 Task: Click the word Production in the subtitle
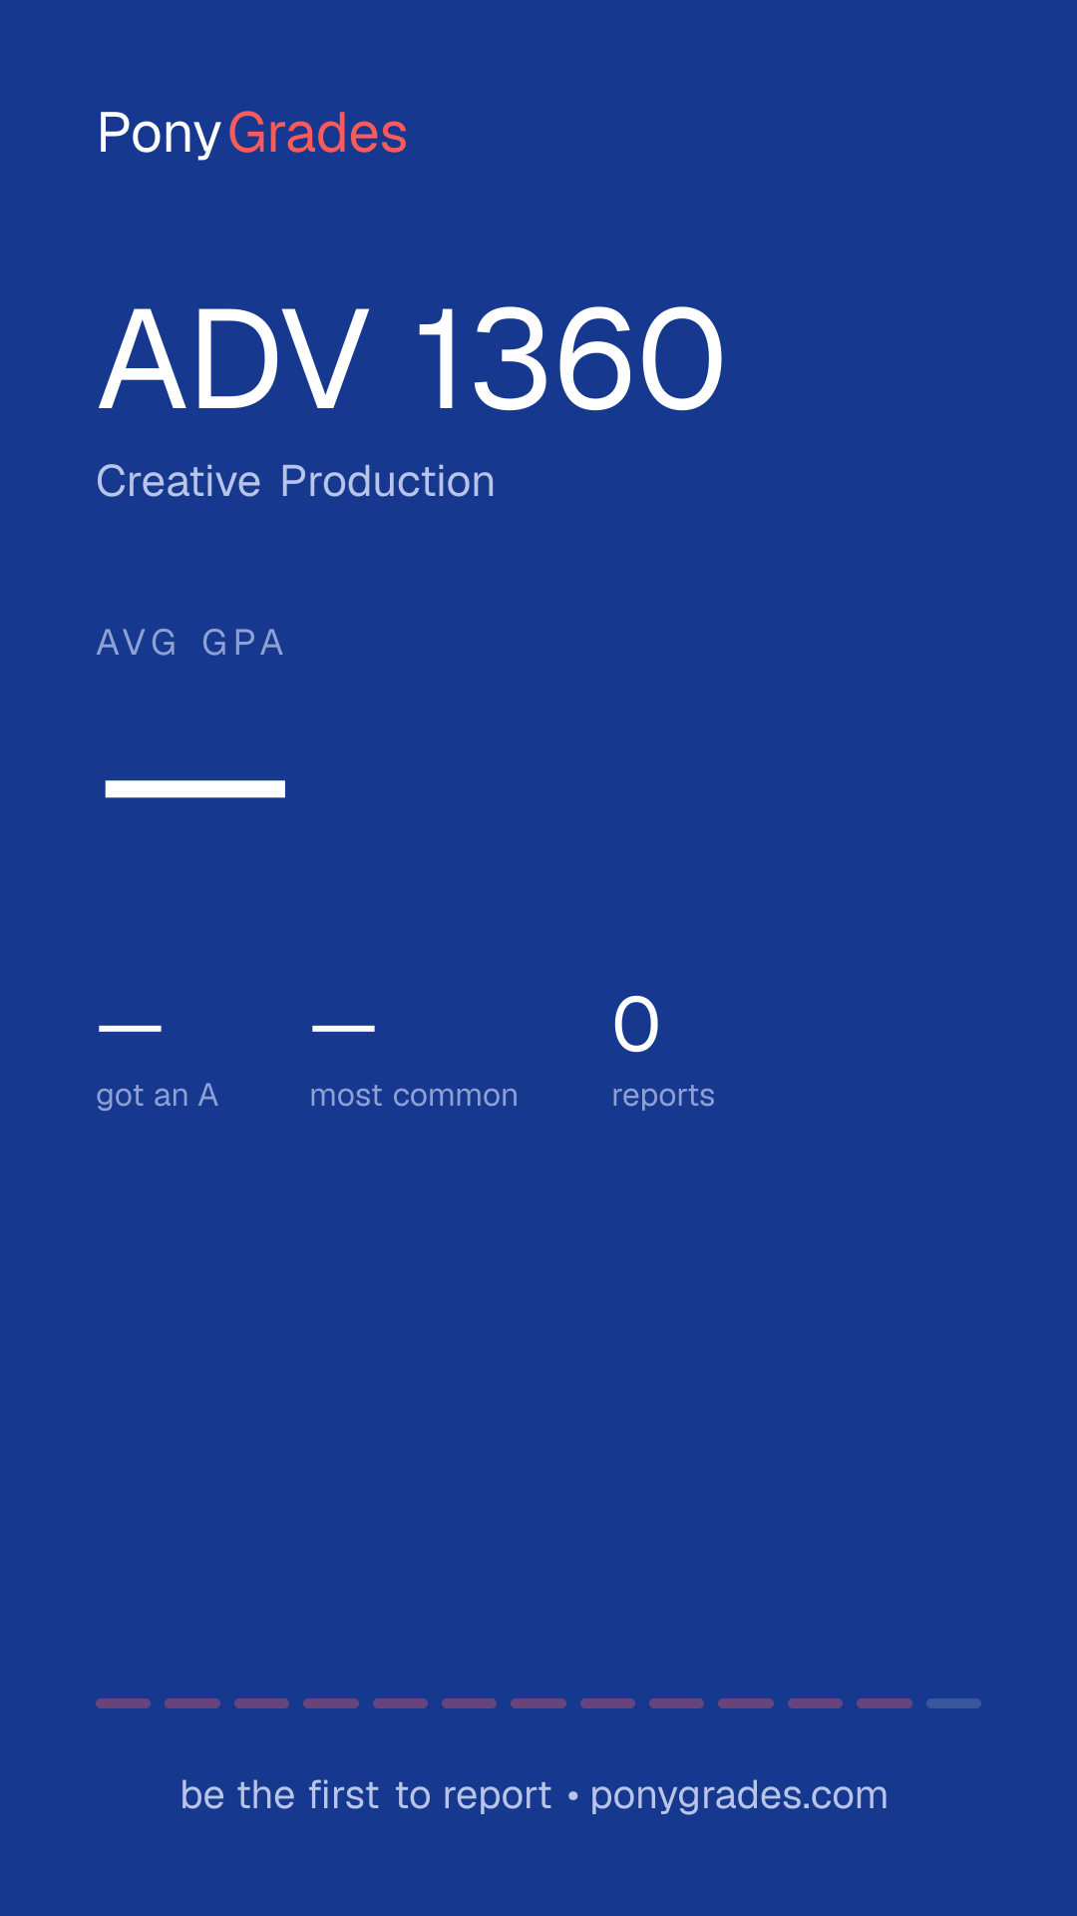[x=388, y=482]
